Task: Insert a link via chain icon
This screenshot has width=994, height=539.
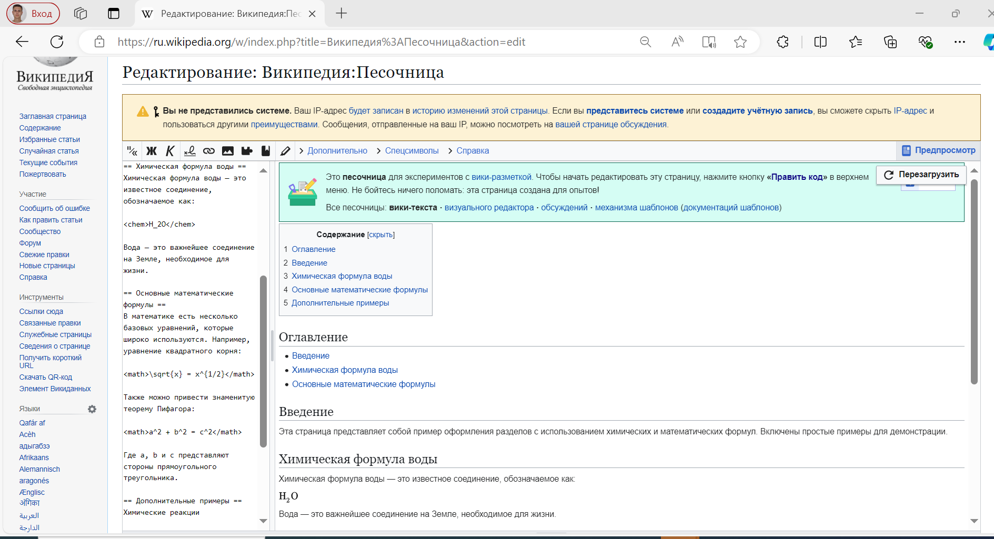Action: click(209, 151)
